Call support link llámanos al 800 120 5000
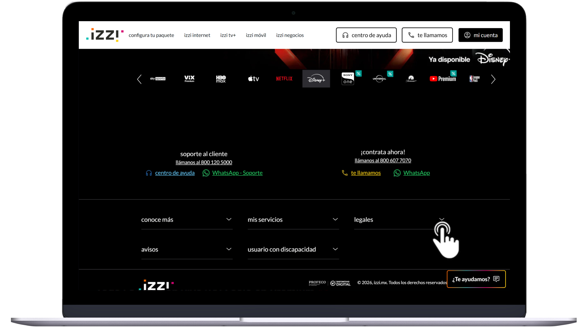Screen dimensions: 585x329 coord(204,162)
